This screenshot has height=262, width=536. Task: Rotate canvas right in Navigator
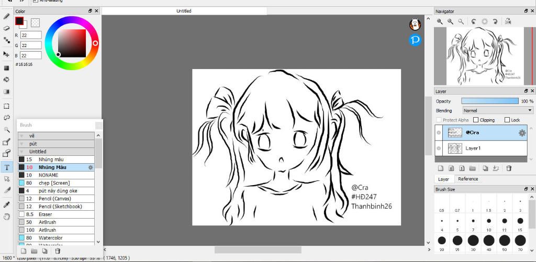pos(495,21)
